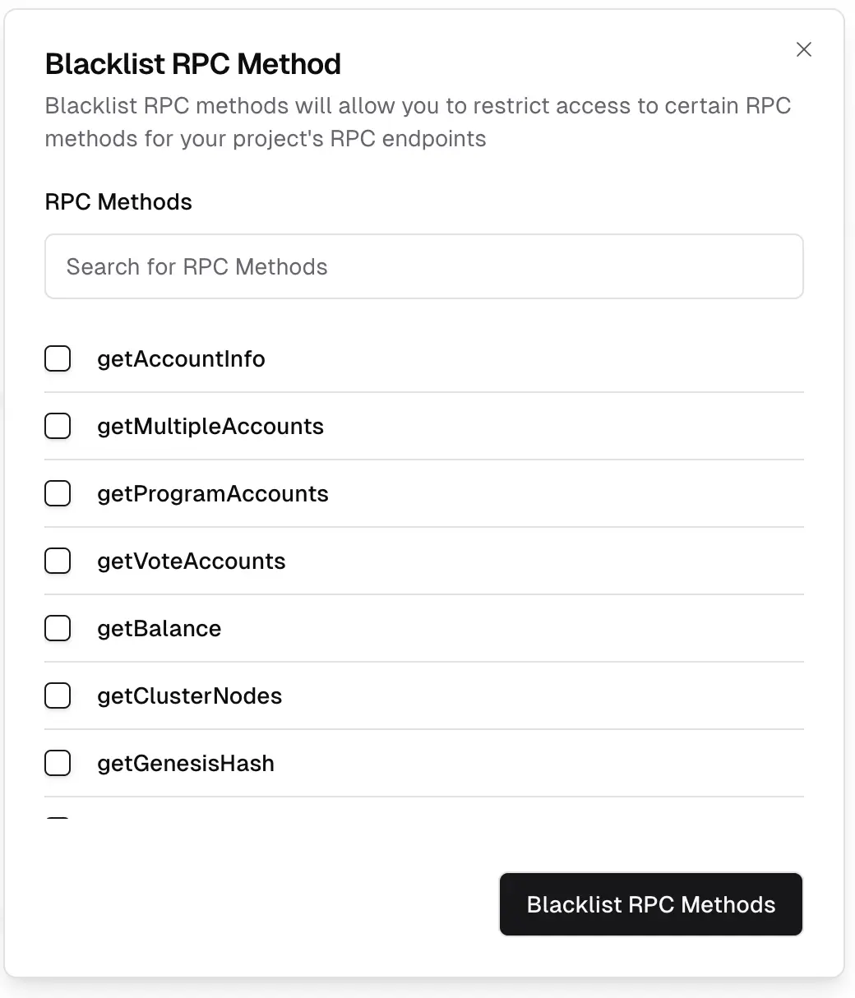Close the Blacklist RPC Method dialog
The height and width of the screenshot is (998, 855).
pyautogui.click(x=803, y=49)
